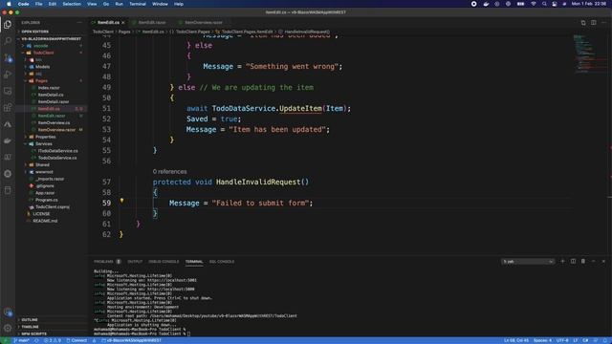
Task: Maximize the terminal panel size
Action: click(593, 261)
